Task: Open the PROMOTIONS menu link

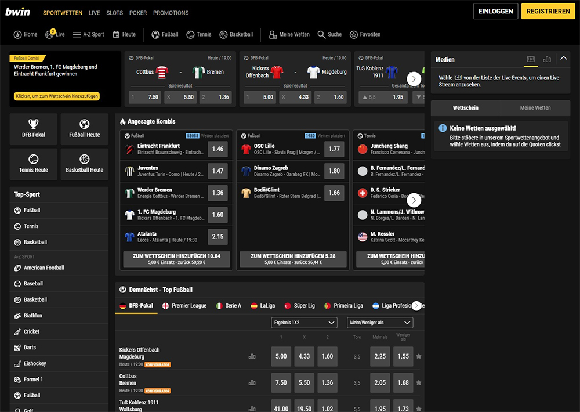Action: (171, 13)
